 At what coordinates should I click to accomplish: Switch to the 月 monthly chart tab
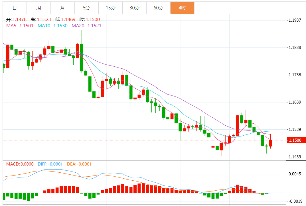(63, 8)
